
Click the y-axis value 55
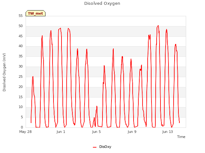20,16
